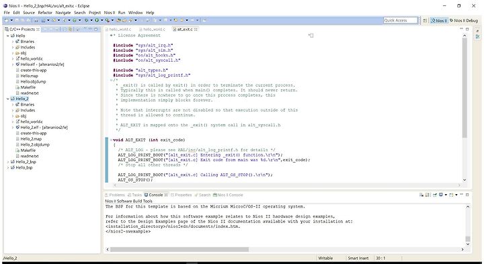Image resolution: width=484 pixels, height=264 pixels.
Task: Click the Hello_2 project icon
Action: pos(13,99)
